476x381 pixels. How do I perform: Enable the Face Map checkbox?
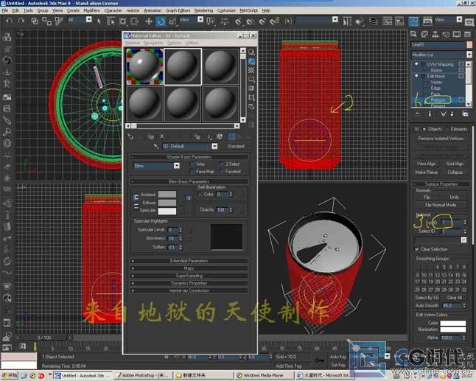pyautogui.click(x=192, y=172)
